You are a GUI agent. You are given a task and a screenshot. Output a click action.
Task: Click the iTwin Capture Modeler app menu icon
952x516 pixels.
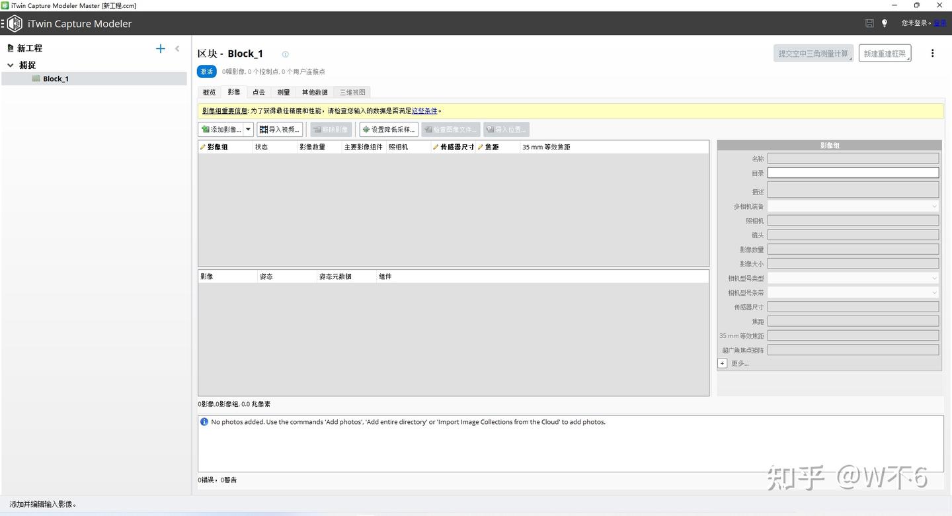click(13, 23)
